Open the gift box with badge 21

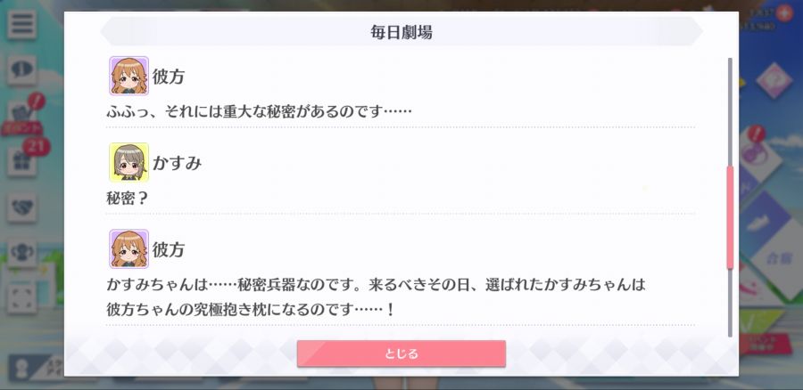click(x=21, y=161)
